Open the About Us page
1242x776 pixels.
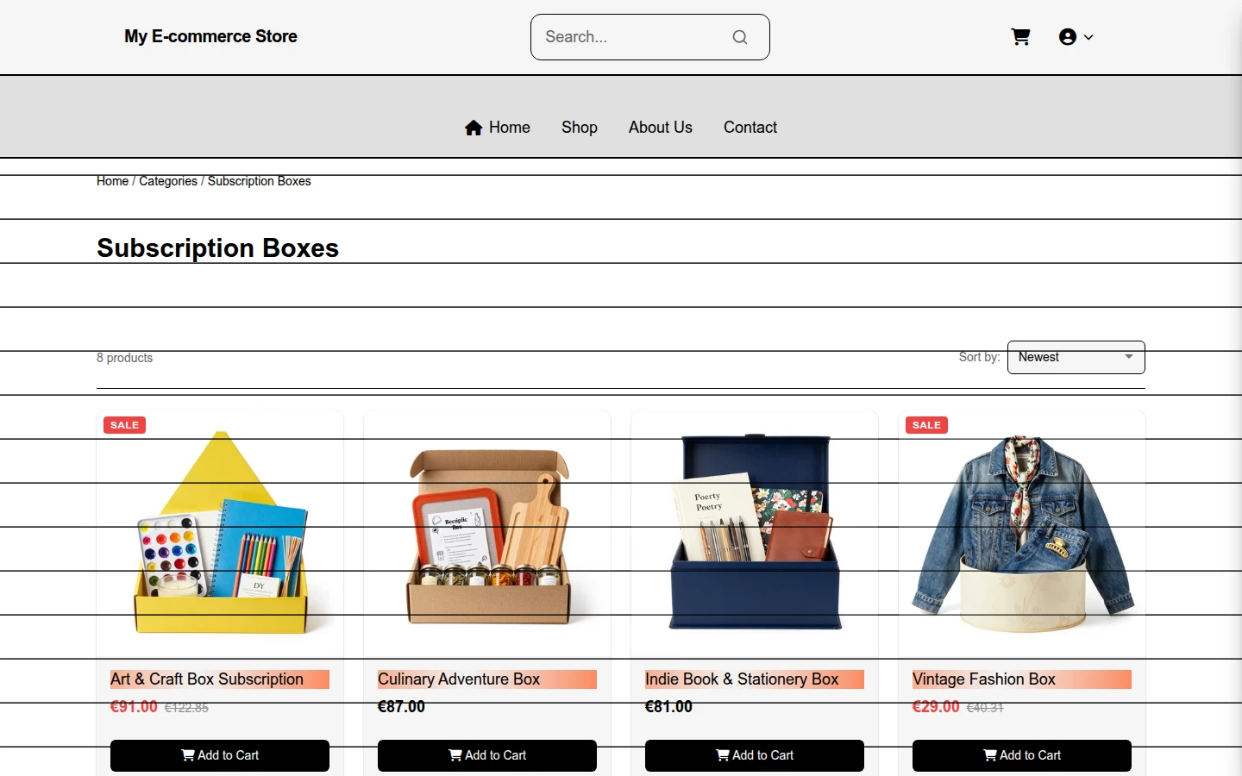tap(661, 128)
